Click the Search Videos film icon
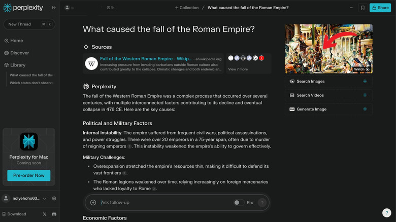This screenshot has width=396, height=222. tap(292, 95)
